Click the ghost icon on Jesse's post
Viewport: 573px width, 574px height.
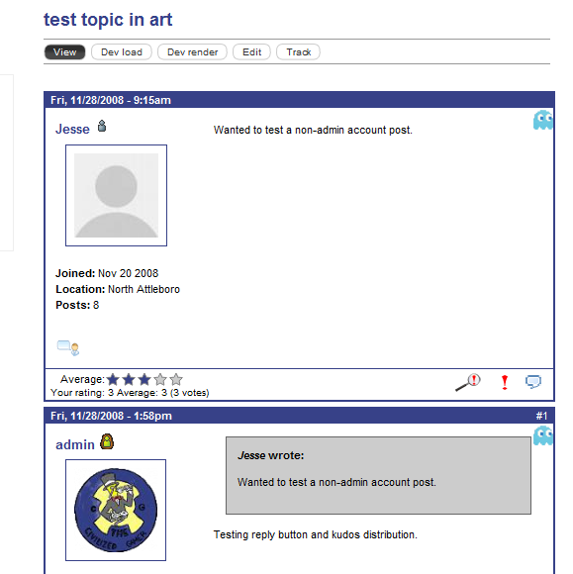(543, 120)
